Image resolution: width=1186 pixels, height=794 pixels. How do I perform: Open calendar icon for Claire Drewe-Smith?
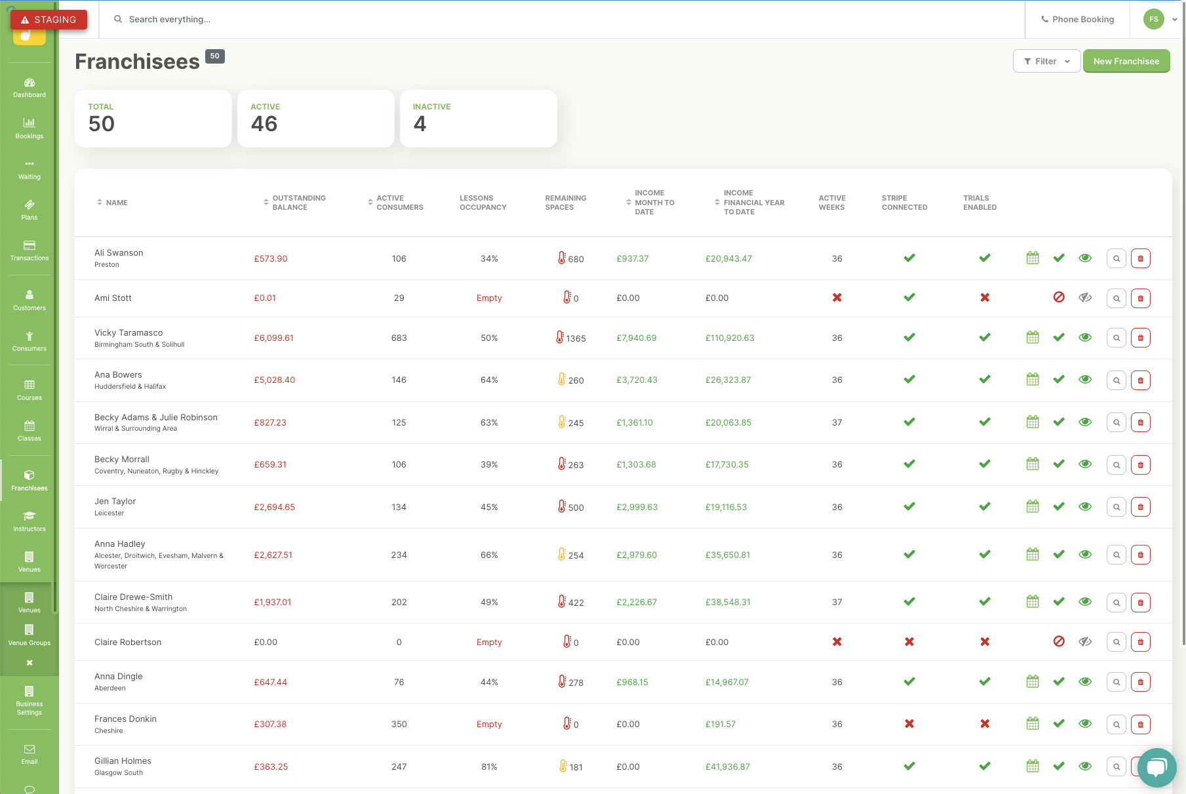click(x=1033, y=602)
